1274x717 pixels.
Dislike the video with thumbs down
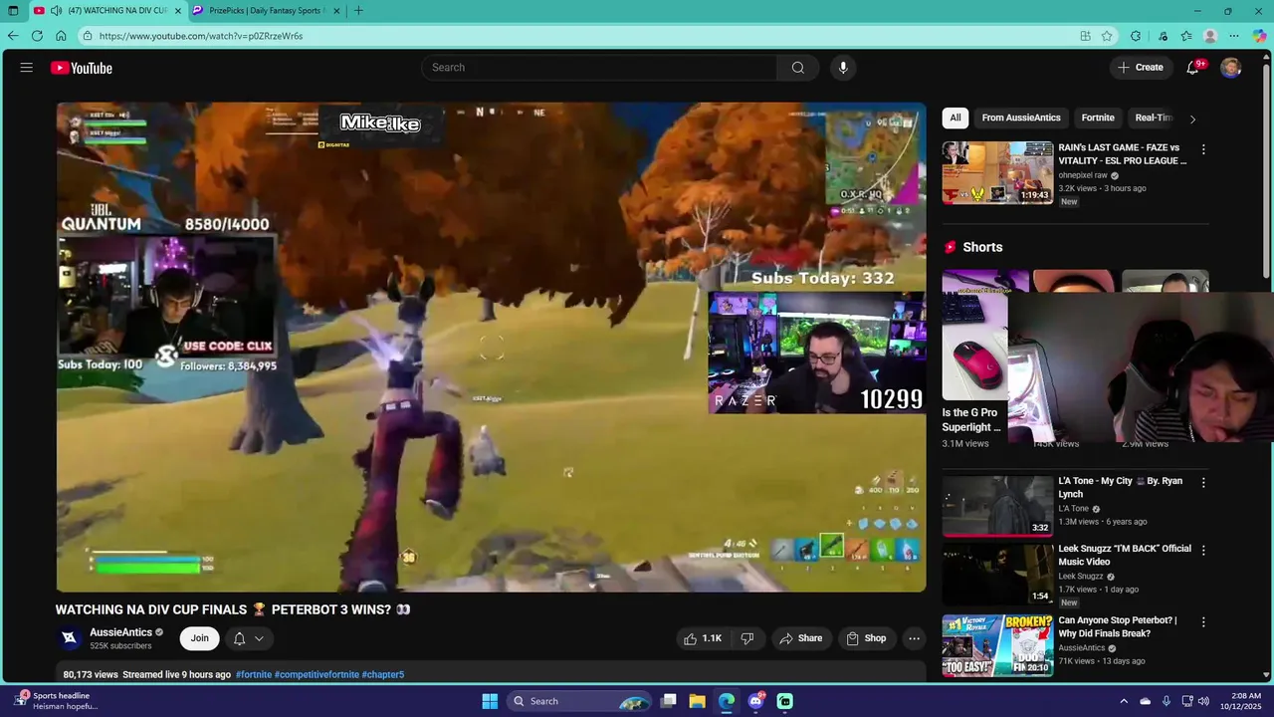[x=747, y=638]
